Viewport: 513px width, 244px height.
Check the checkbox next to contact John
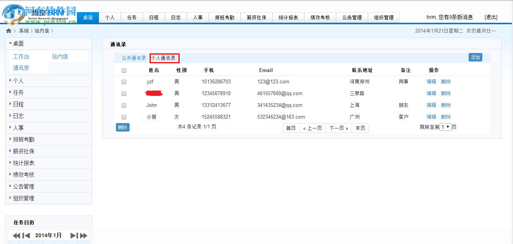click(124, 105)
